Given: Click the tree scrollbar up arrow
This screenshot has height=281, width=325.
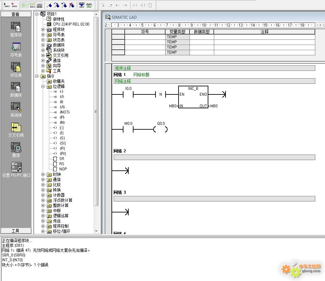Looking at the screenshot, I should [x=96, y=14].
